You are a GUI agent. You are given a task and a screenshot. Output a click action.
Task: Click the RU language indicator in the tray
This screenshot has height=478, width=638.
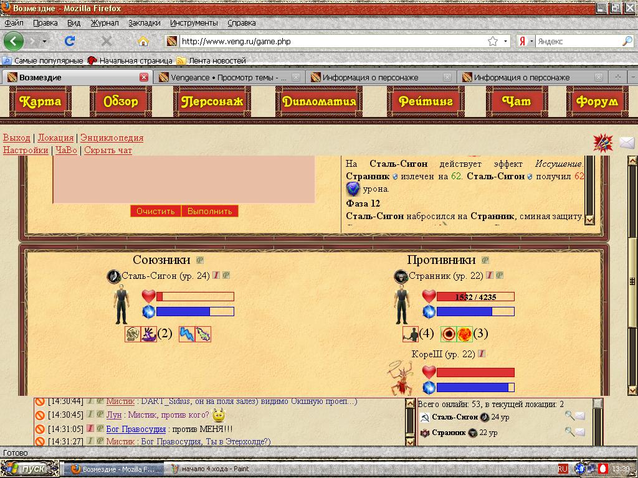coord(563,469)
